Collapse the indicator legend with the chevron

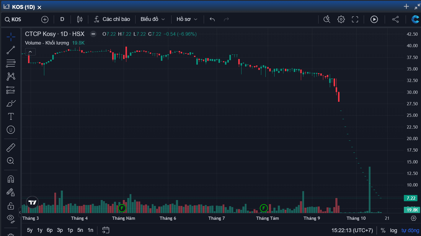[x=30, y=52]
